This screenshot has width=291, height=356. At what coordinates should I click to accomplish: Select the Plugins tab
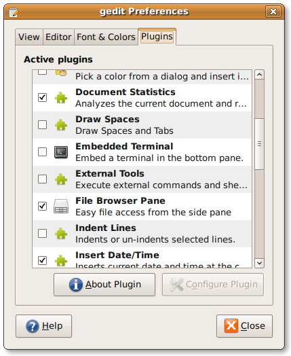pyautogui.click(x=157, y=37)
